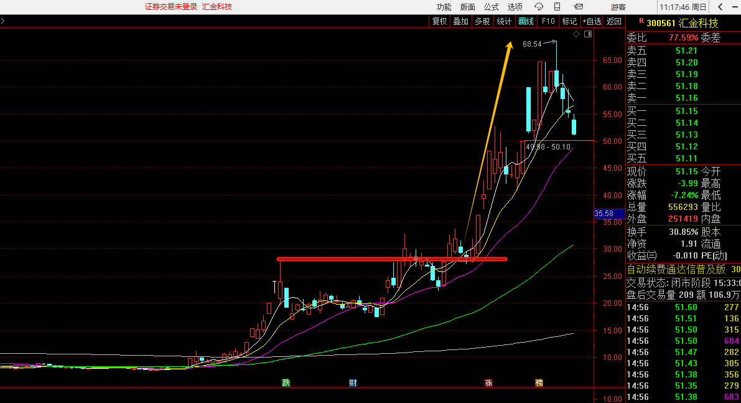
Task: Click the 买五 price 51.11
Action: (x=686, y=158)
